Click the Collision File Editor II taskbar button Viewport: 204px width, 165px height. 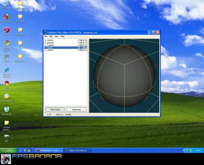pyautogui.click(x=77, y=150)
